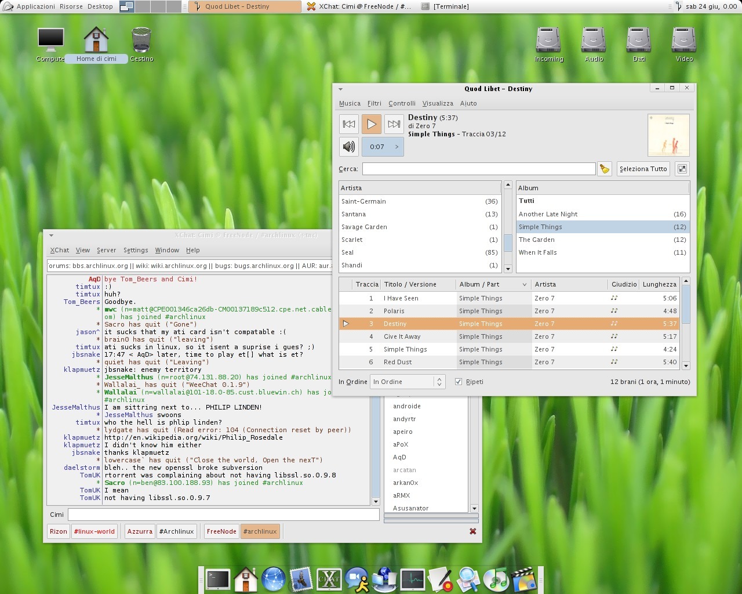This screenshot has width=742, height=594.
Task: Click the Lunghezza column header
Action: coord(660,284)
